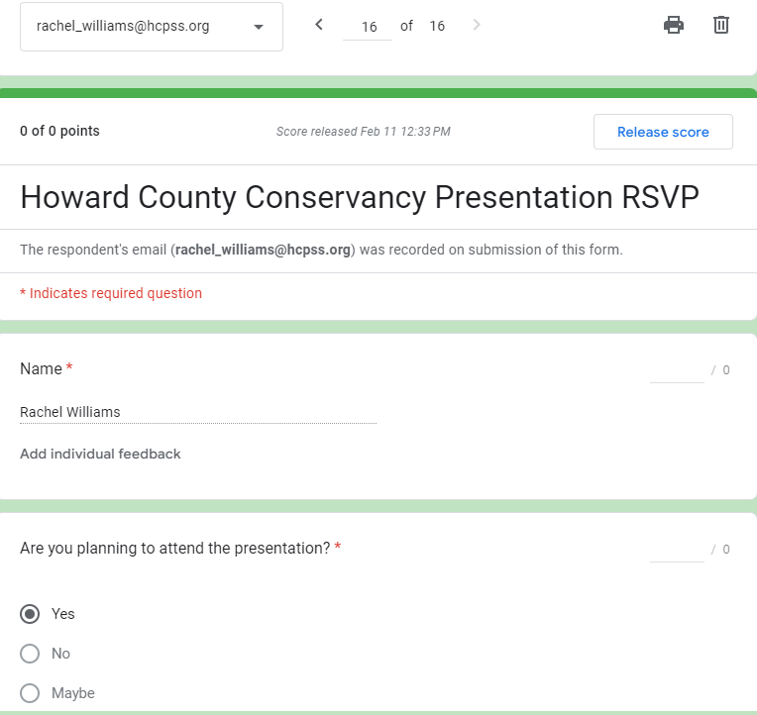Click the Score released timestamp text

[x=363, y=132]
